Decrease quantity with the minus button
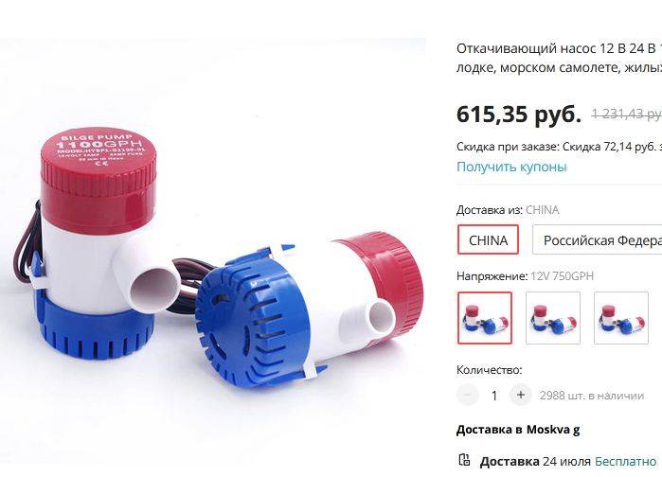Image resolution: width=662 pixels, height=477 pixels. tap(468, 396)
